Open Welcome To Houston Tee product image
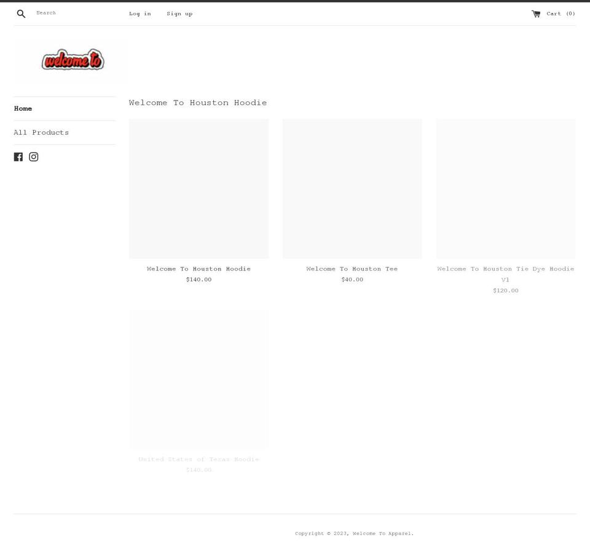Viewport: 590px width, 552px height. point(352,189)
